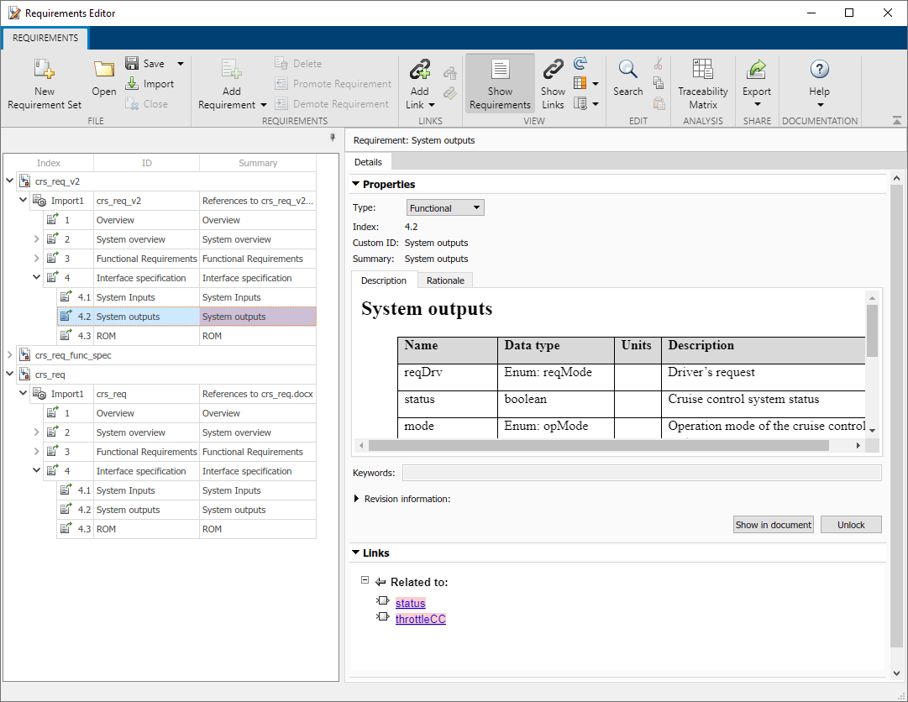
Task: Open the throttleCC link
Action: (421, 619)
